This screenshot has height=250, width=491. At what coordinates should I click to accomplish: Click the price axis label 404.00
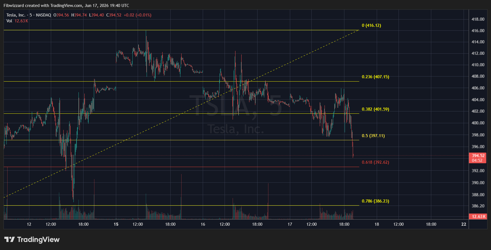pyautogui.click(x=478, y=100)
